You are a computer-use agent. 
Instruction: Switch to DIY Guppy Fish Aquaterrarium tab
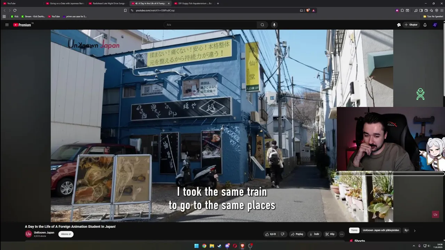coord(193,3)
